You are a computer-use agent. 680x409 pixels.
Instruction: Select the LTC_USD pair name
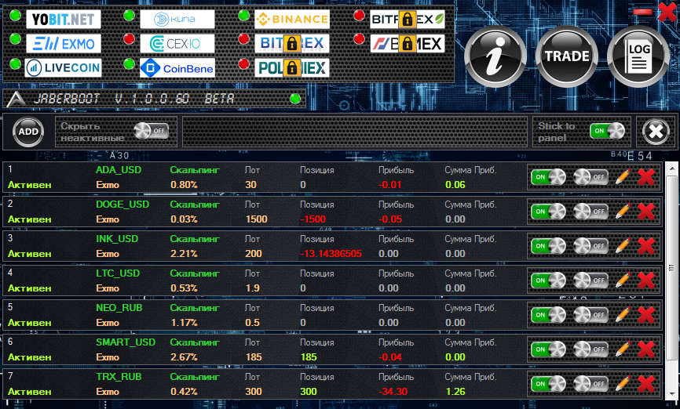click(118, 273)
